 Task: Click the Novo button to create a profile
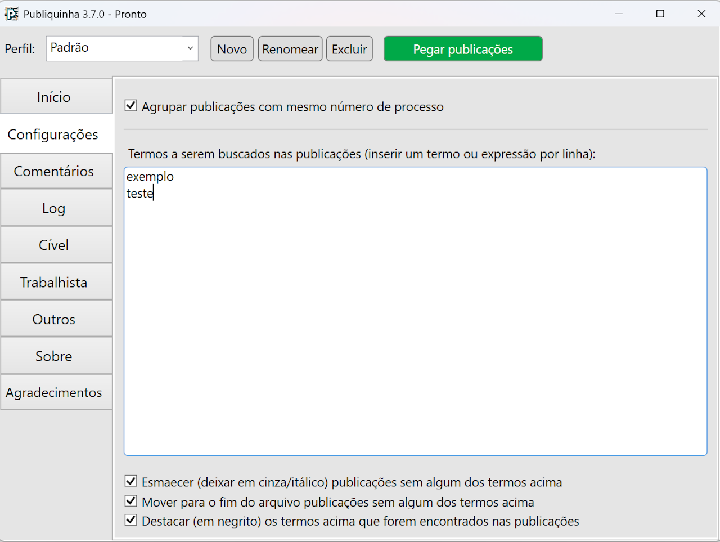232,49
